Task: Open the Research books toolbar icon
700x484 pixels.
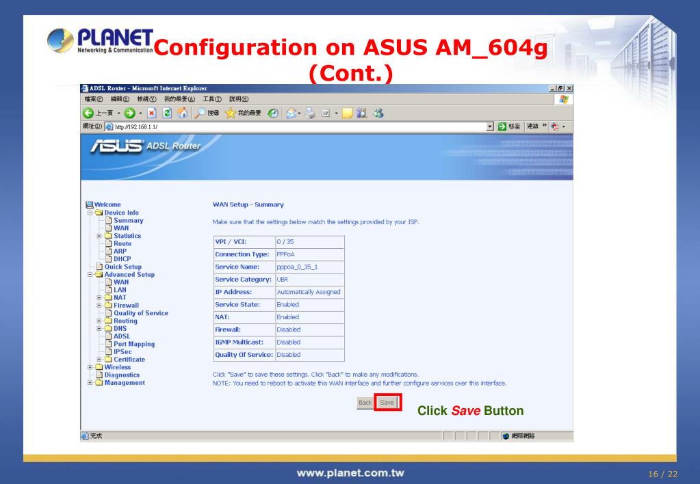Action: tap(362, 113)
